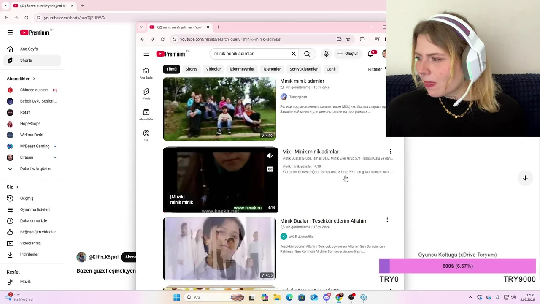Screen dimensions: 540x304
Task: Open the hamburger menu in the back YouTube window
Action: [x=10, y=33]
